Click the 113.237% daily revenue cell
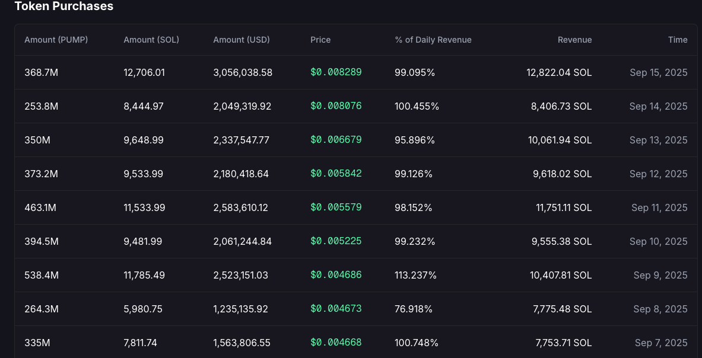 [415, 275]
